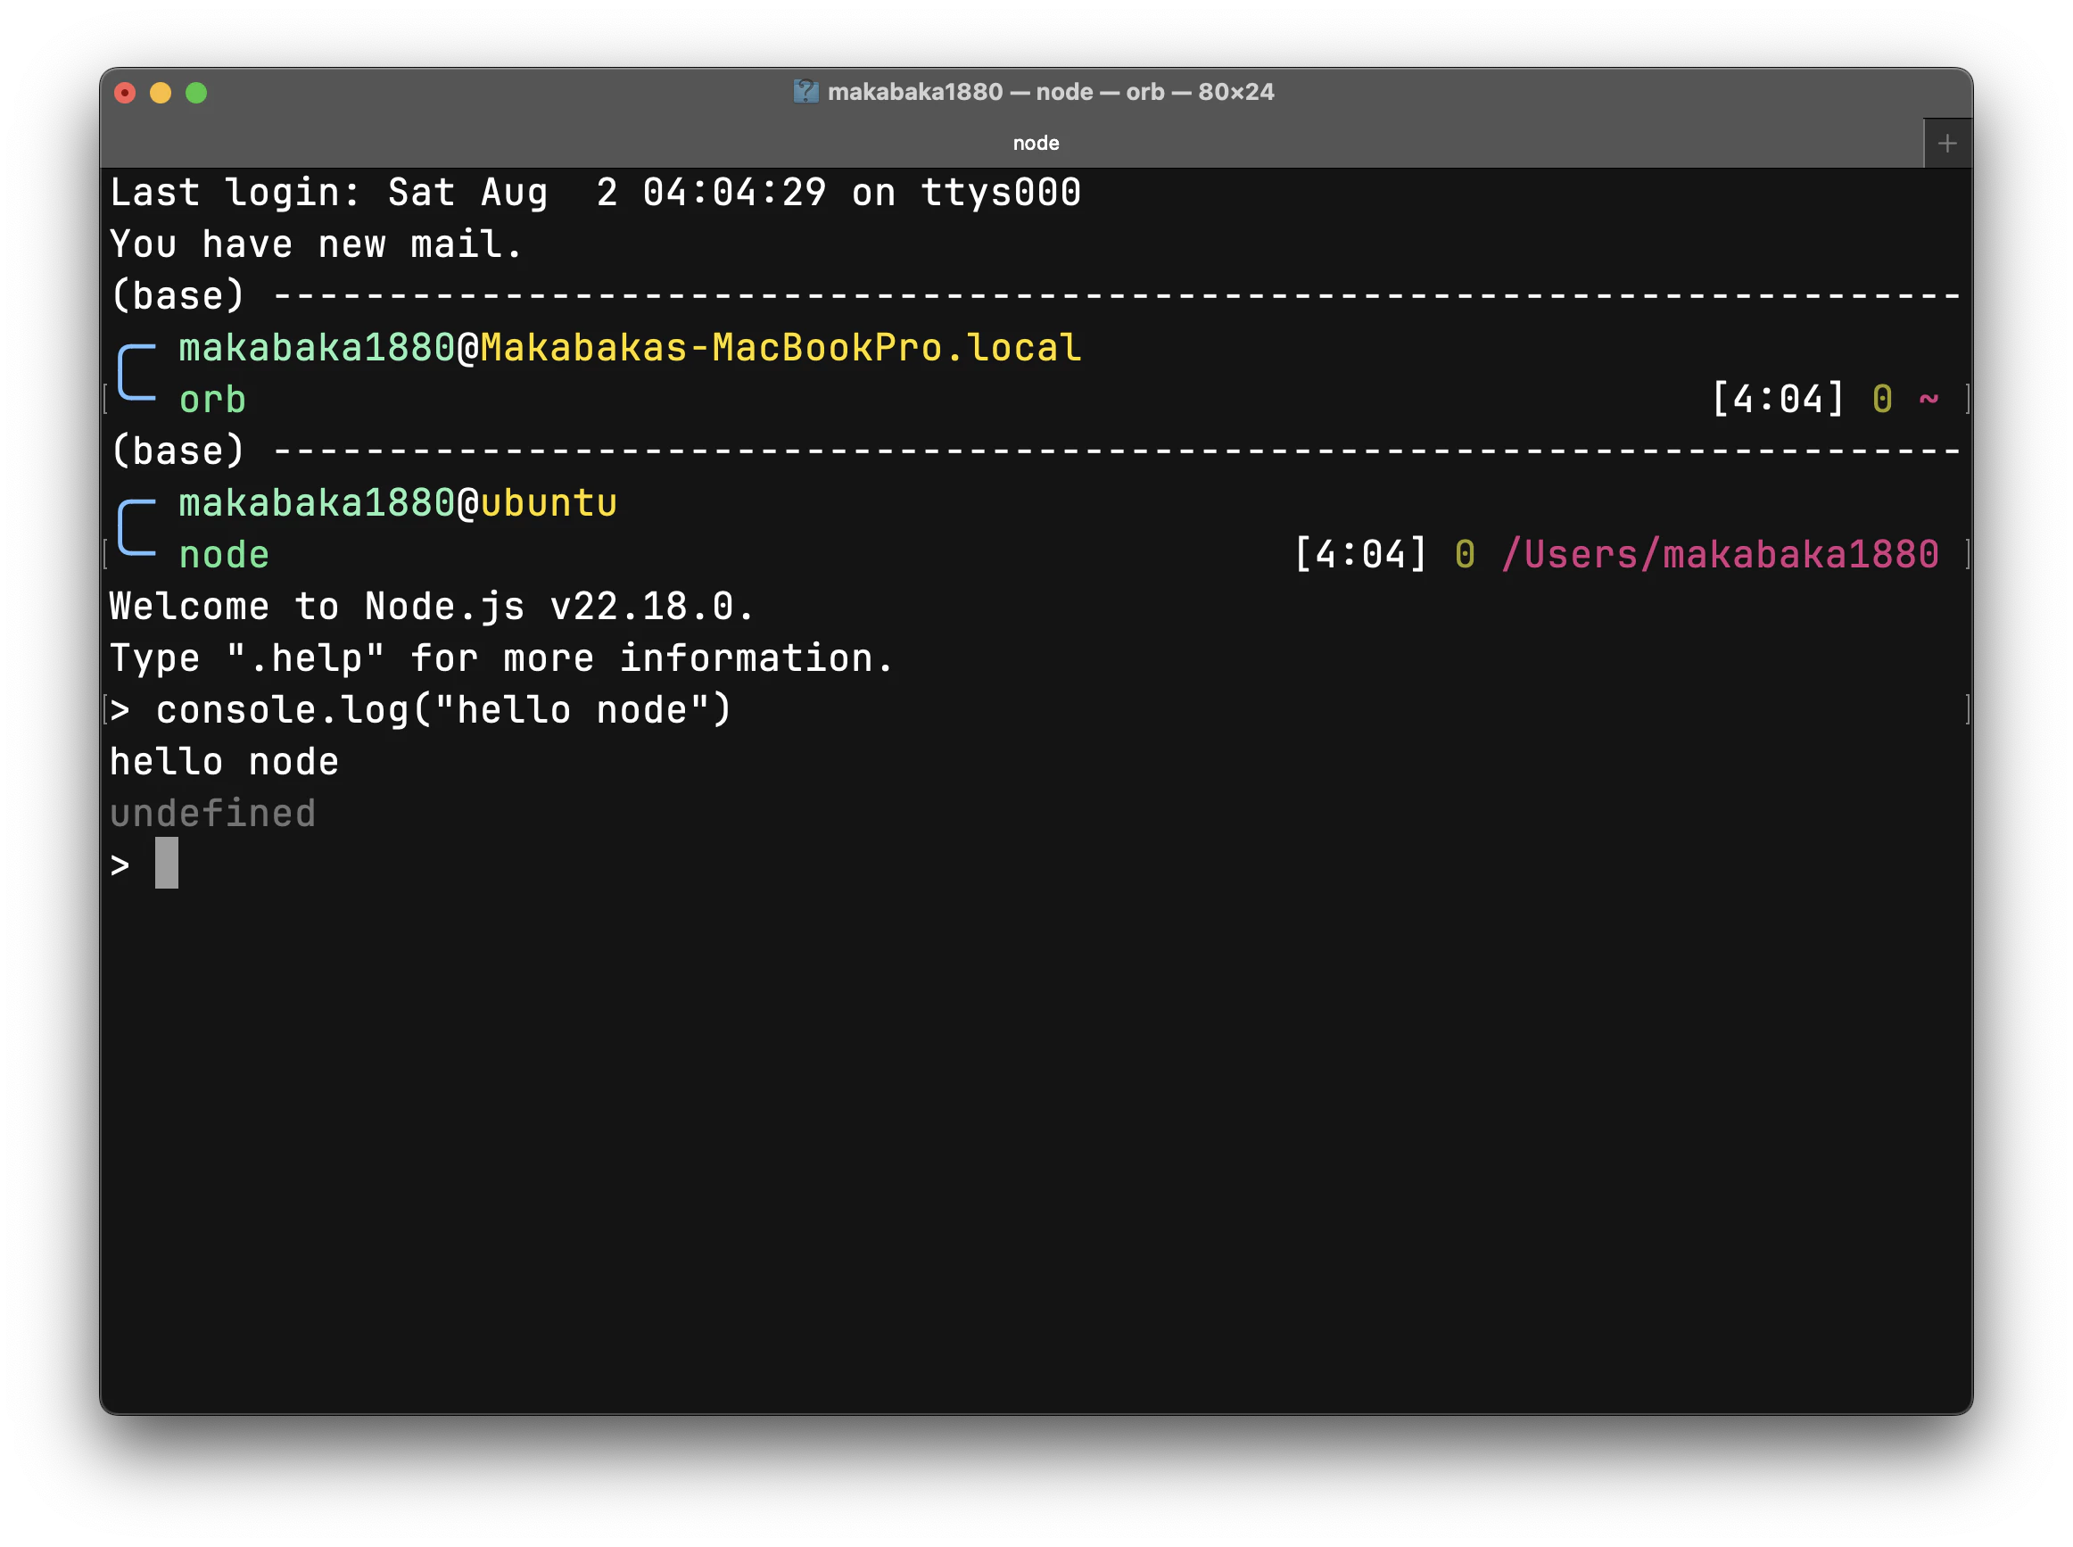The width and height of the screenshot is (2073, 1547).
Task: Click the '[4:04]' timestamp on the orb line
Action: (x=1777, y=400)
